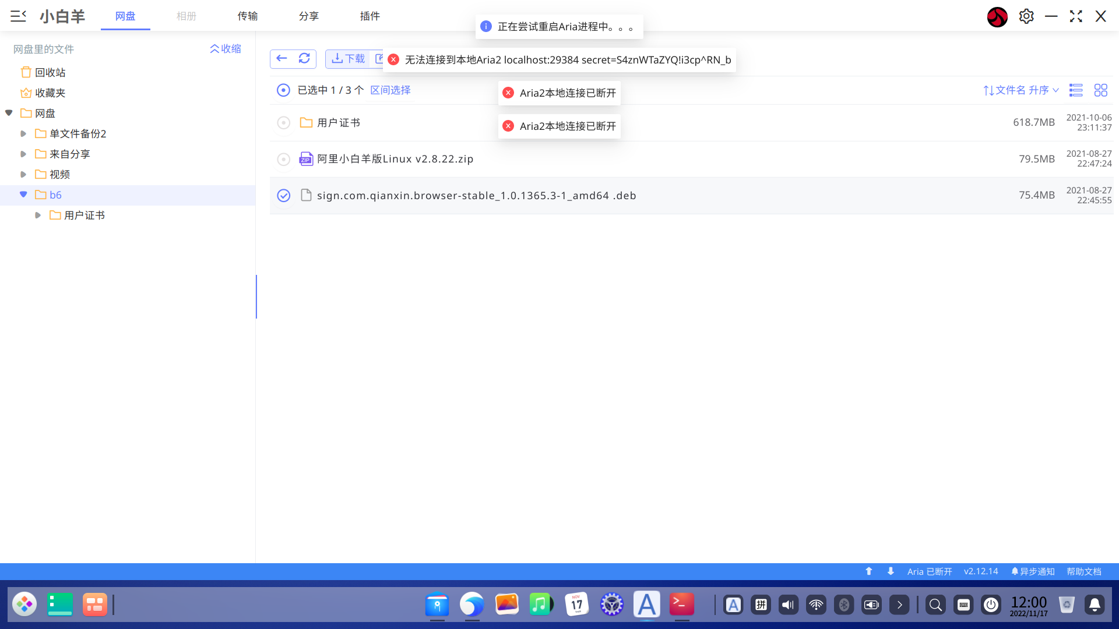Expand the 单文件备份2 tree folder
This screenshot has width=1119, height=629.
pos(23,134)
